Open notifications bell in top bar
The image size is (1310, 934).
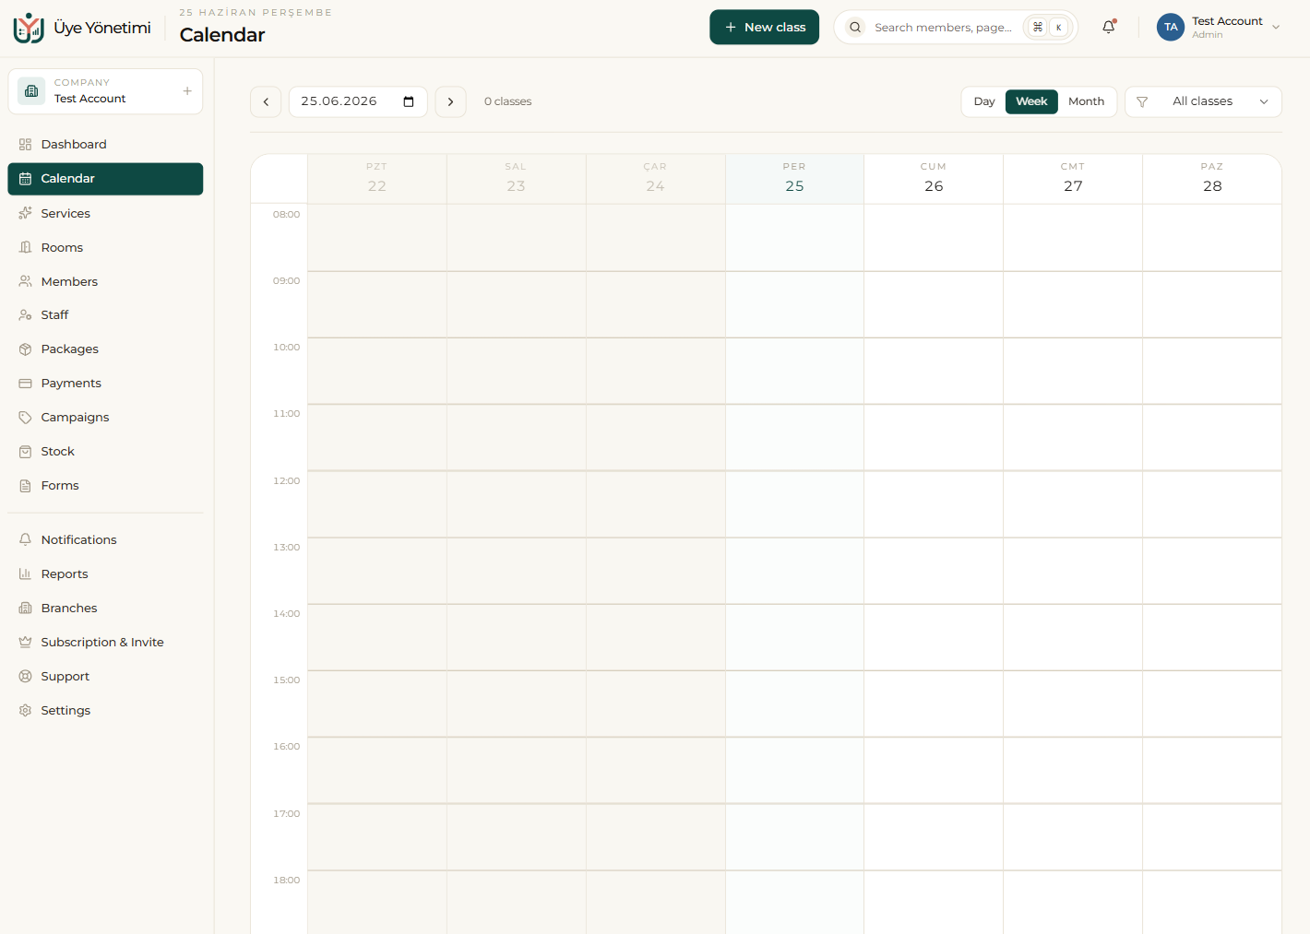click(1109, 27)
